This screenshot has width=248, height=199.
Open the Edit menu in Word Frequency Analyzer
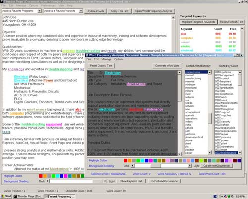point(96,59)
